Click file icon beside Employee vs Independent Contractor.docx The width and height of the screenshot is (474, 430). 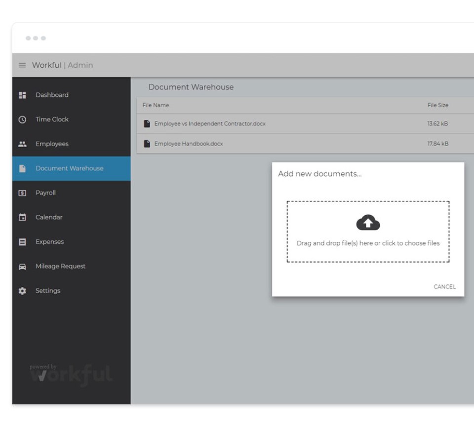click(147, 124)
